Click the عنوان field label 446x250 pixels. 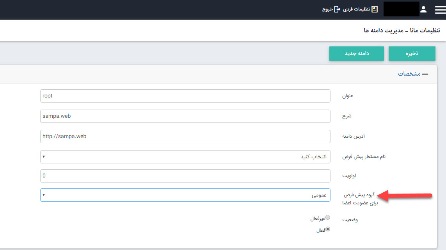[x=347, y=96]
